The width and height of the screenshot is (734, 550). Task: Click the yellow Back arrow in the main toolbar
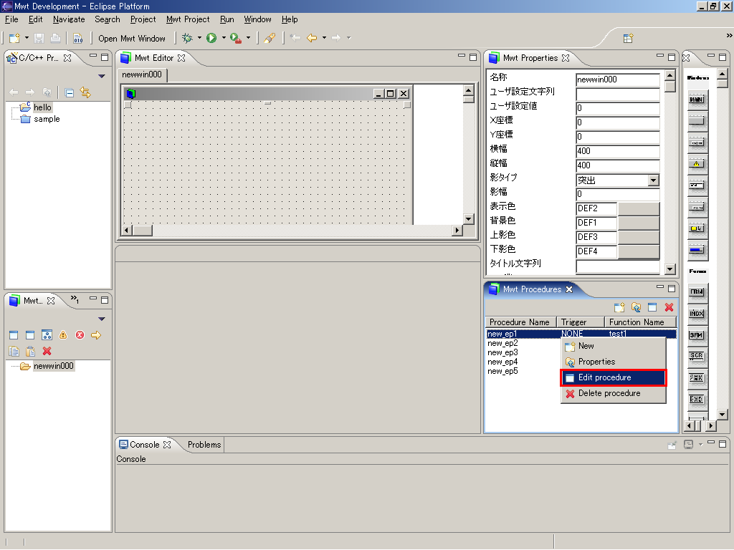click(312, 38)
